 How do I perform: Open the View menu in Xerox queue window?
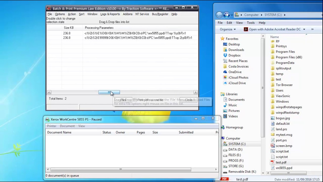[x=82, y=126]
